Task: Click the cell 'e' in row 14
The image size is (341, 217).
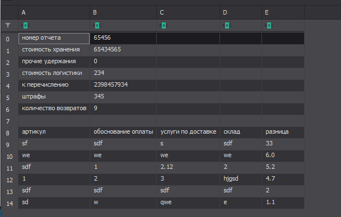Action: [x=241, y=203]
